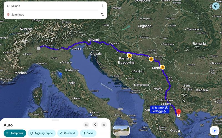
Task: Open route options sliders icon
Action: point(86,125)
